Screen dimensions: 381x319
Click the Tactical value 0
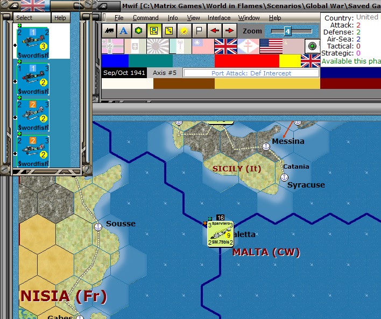358,46
